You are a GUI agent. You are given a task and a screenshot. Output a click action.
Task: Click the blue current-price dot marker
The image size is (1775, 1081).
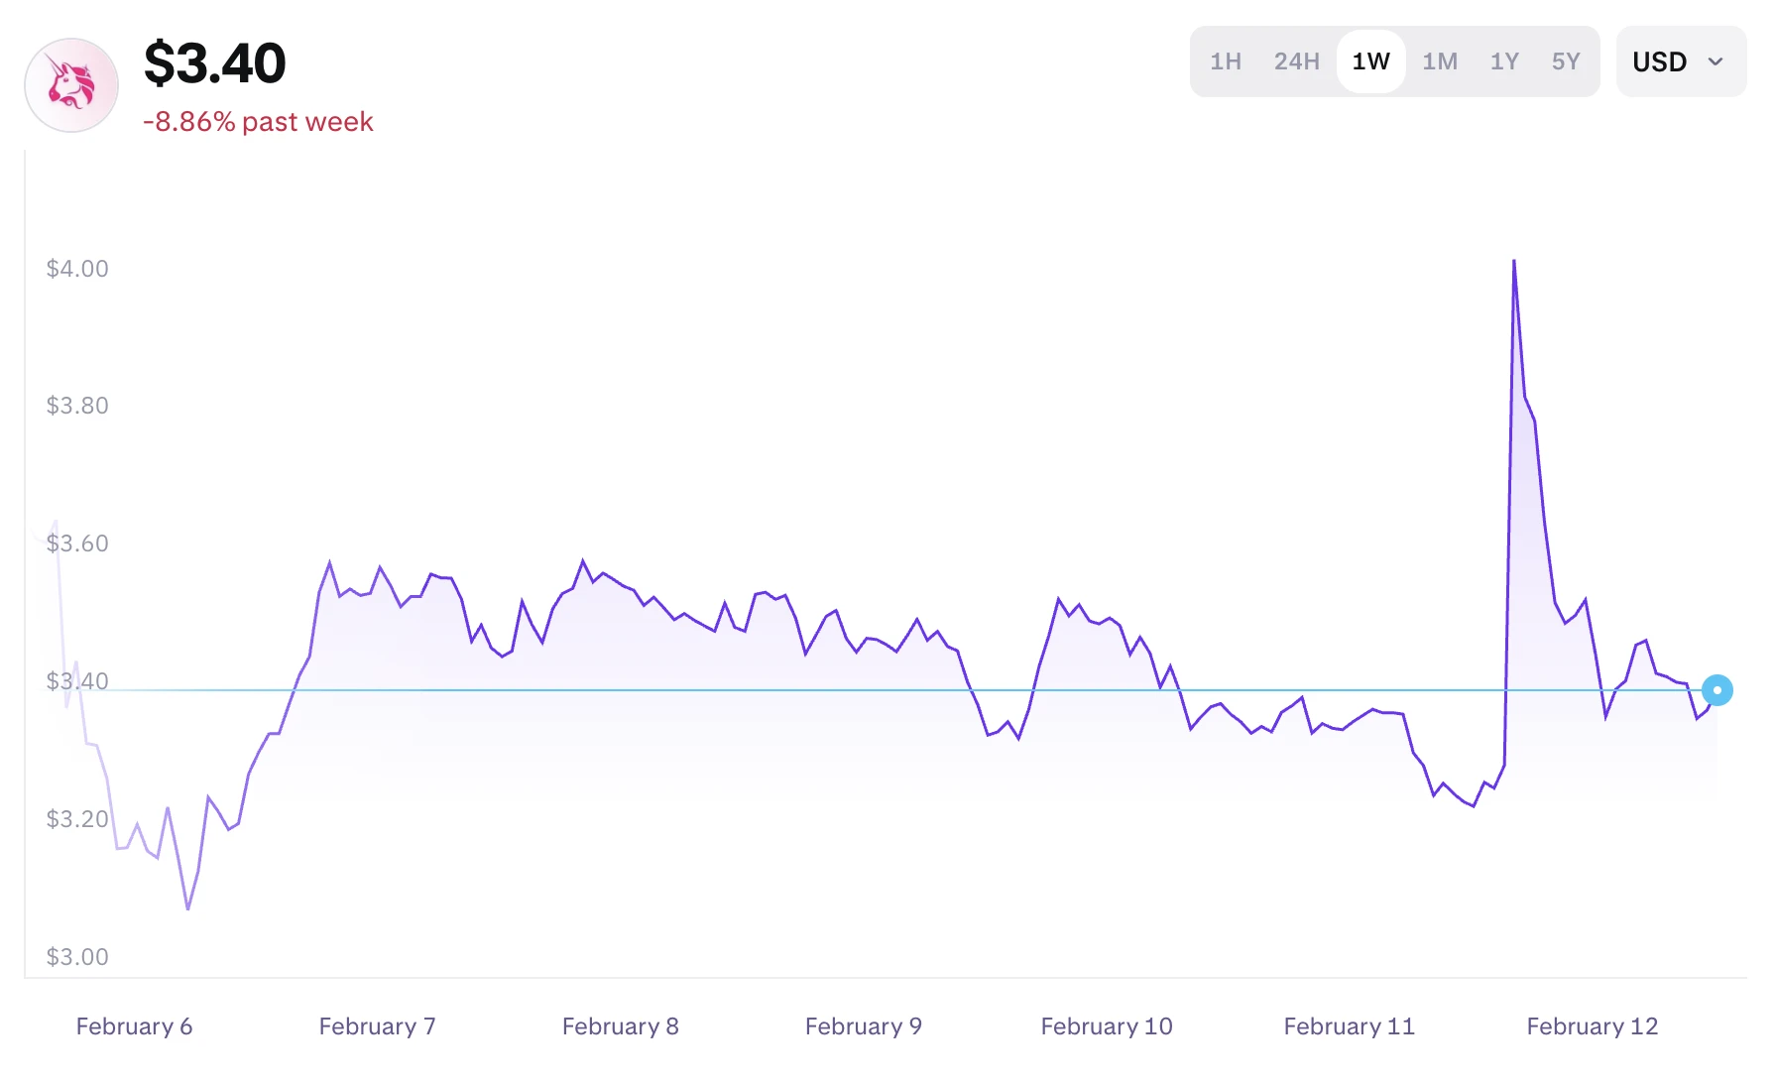click(1716, 690)
